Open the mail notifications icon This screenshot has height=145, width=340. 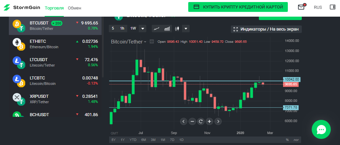click(x=301, y=7)
